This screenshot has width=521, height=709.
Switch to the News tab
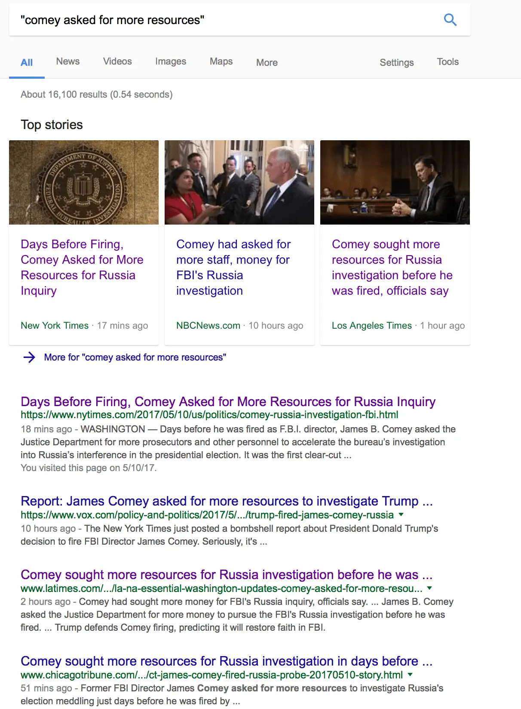coord(68,62)
